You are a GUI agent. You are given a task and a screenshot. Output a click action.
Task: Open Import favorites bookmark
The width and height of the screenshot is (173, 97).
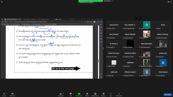pos(5,24)
